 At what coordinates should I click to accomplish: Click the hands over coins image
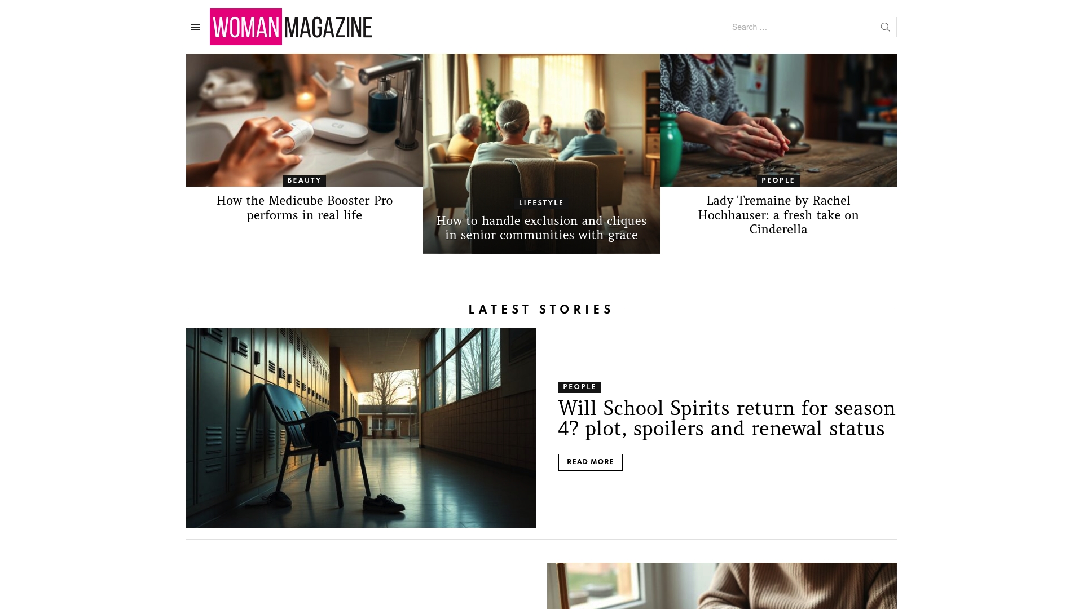pyautogui.click(x=778, y=120)
